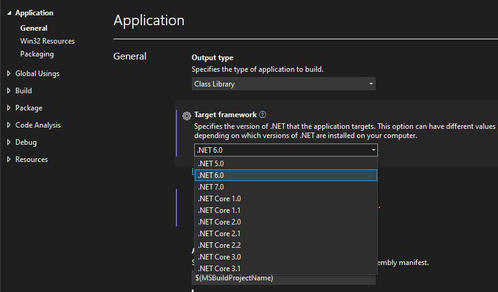Choose .NET 7.0 from the list
The width and height of the screenshot is (498, 292).
pos(286,187)
